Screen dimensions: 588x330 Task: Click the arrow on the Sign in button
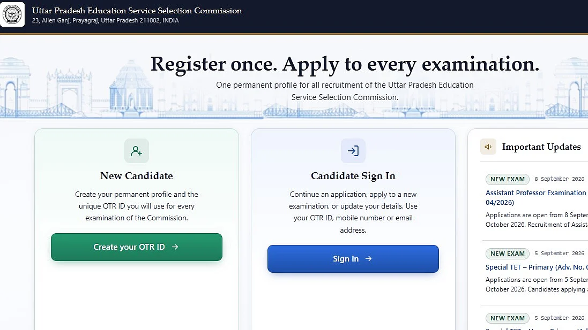coord(369,258)
